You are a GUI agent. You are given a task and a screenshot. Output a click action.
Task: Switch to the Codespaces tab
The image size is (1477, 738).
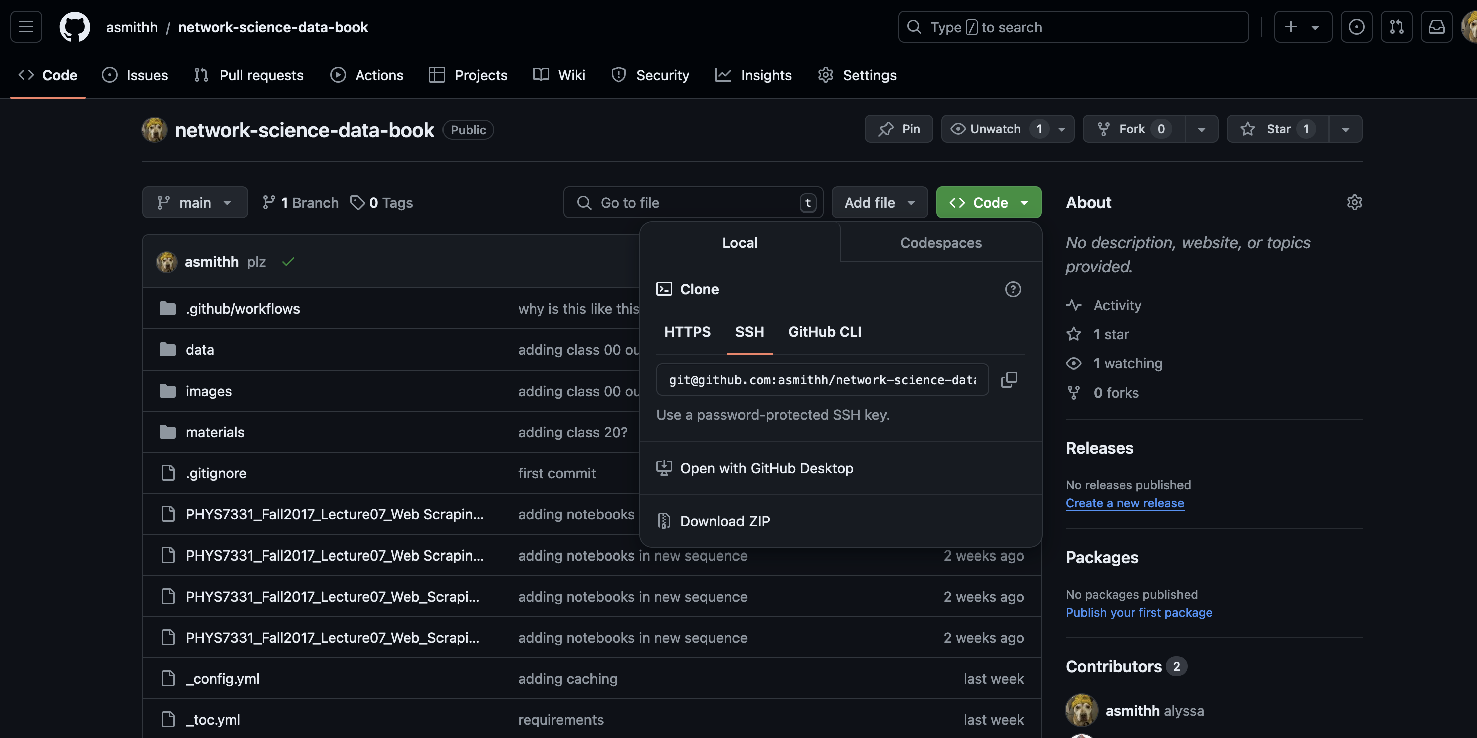click(x=940, y=242)
